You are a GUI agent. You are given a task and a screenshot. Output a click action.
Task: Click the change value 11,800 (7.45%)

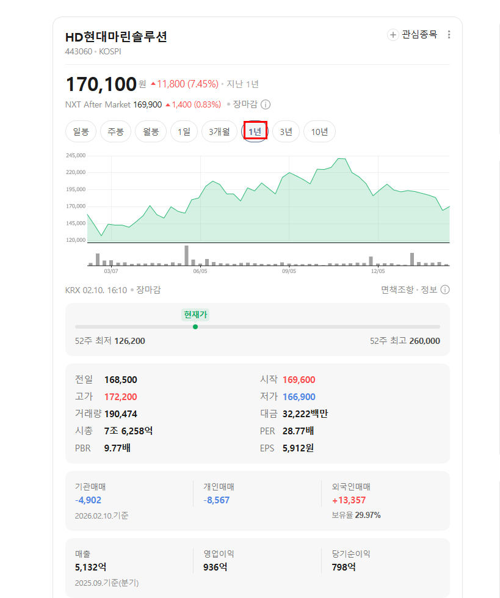coord(184,84)
